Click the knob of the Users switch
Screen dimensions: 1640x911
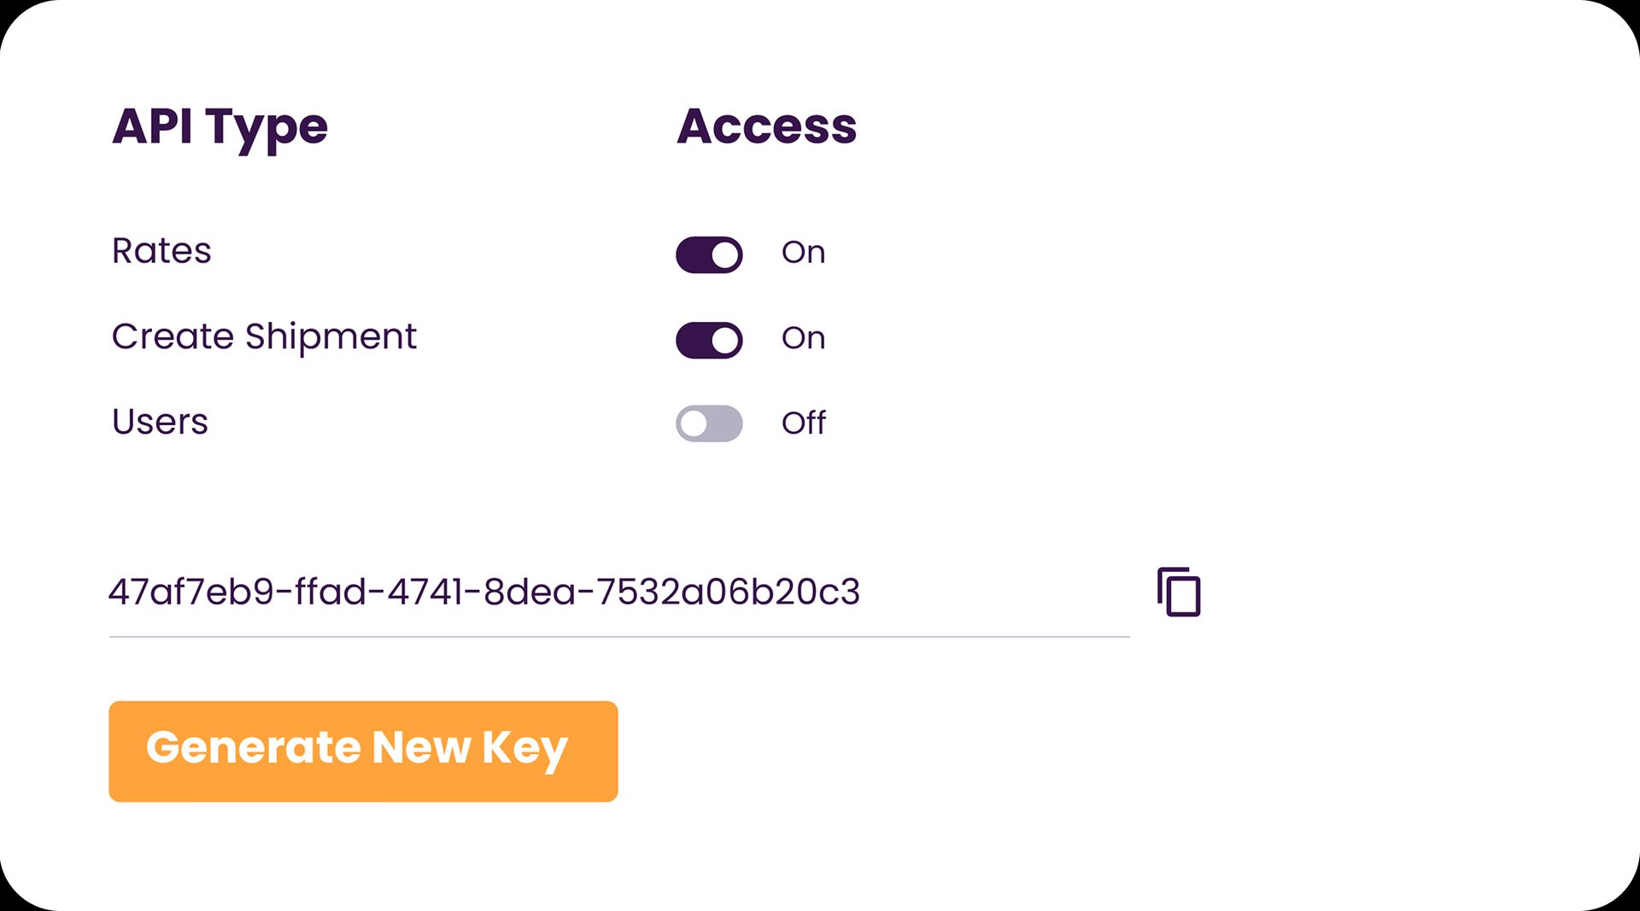694,423
